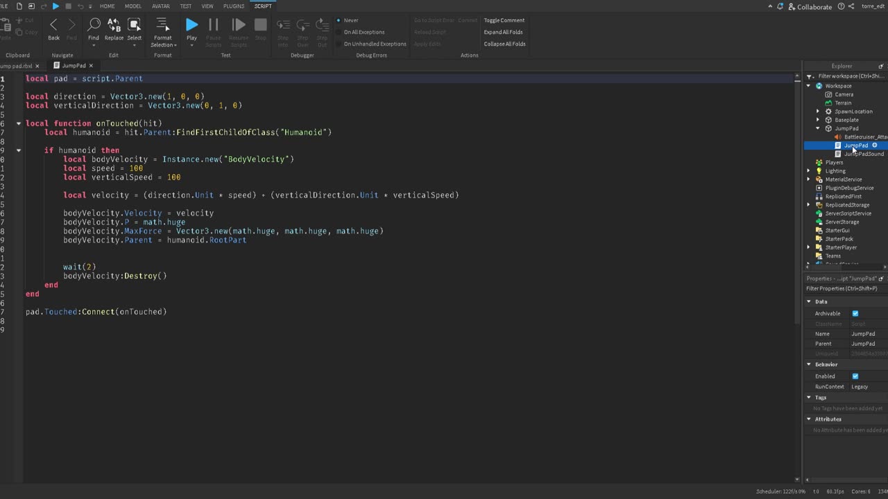
Task: Toggle the Archivable checkbox
Action: (x=855, y=313)
